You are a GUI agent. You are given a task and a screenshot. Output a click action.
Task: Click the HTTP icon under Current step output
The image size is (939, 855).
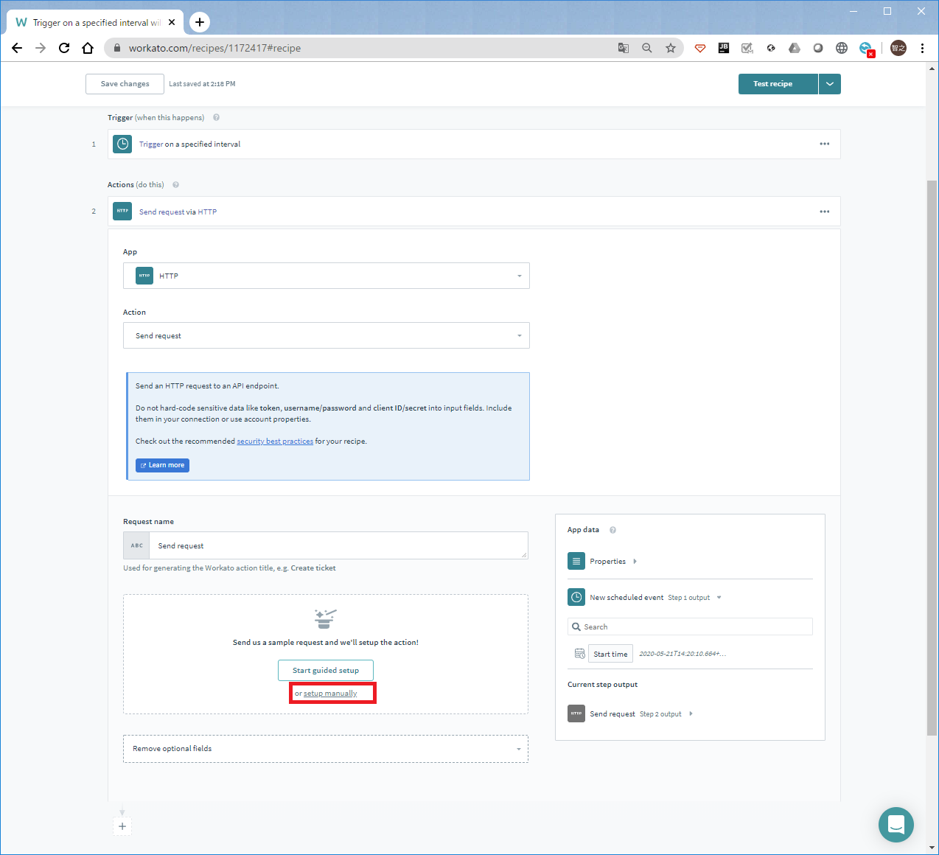(x=576, y=713)
